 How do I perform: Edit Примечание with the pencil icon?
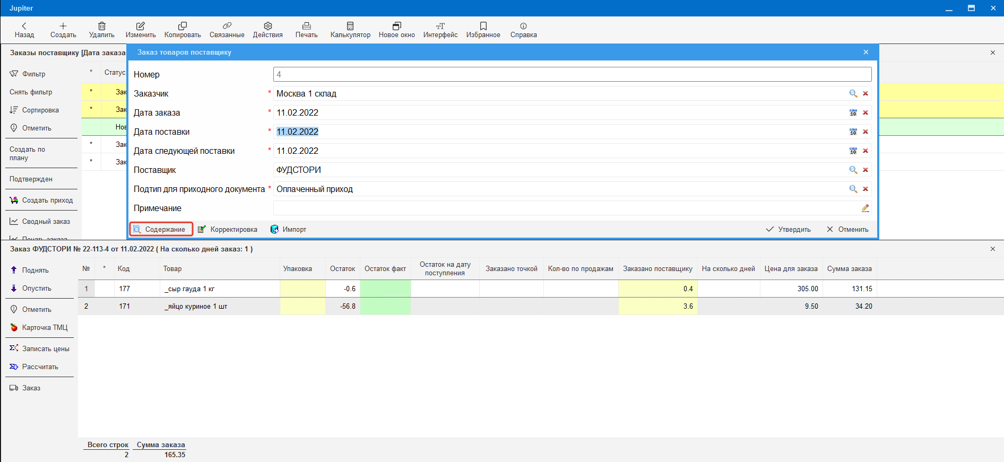[865, 208]
